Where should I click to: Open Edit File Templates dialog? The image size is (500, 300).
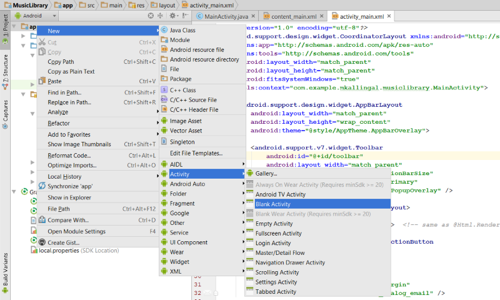point(202,153)
